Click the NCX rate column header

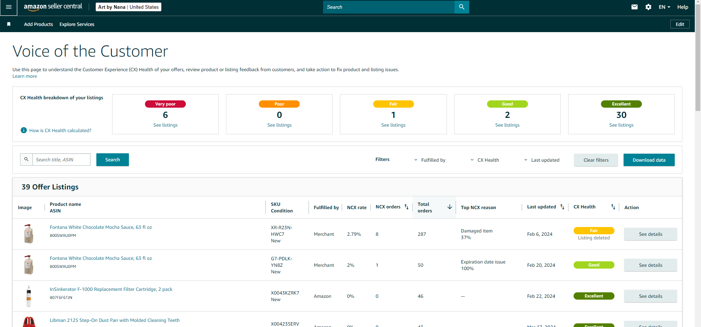[356, 207]
